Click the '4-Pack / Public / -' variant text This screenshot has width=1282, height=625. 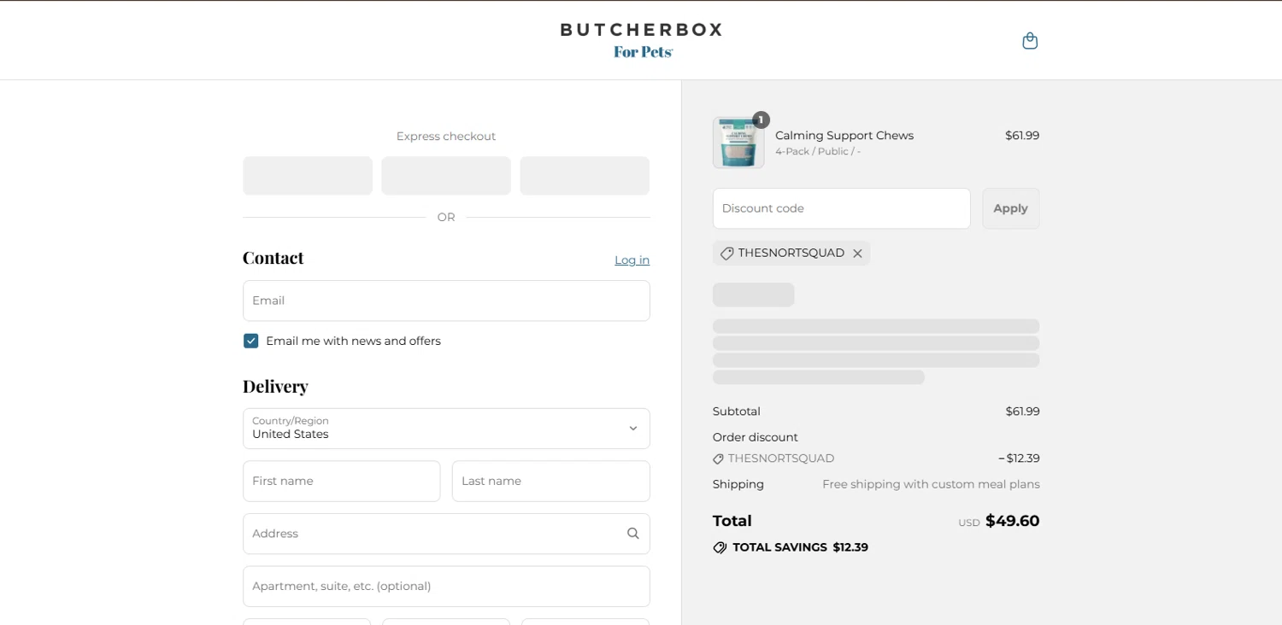818,151
